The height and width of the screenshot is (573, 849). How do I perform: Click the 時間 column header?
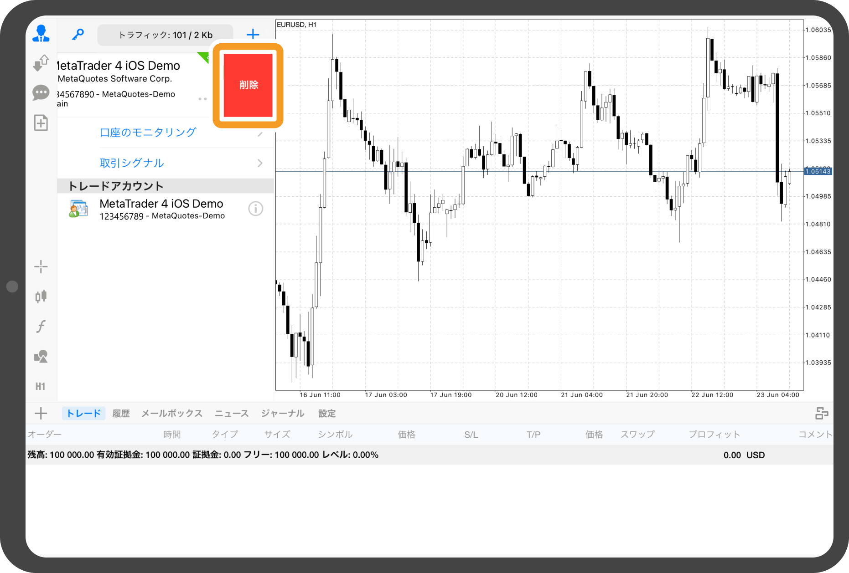(x=172, y=435)
